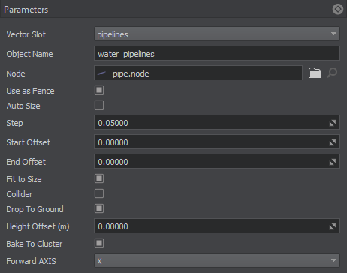Screen dimensions: 347x273
Task: Open the folder browse icon for Node
Action: click(x=315, y=73)
